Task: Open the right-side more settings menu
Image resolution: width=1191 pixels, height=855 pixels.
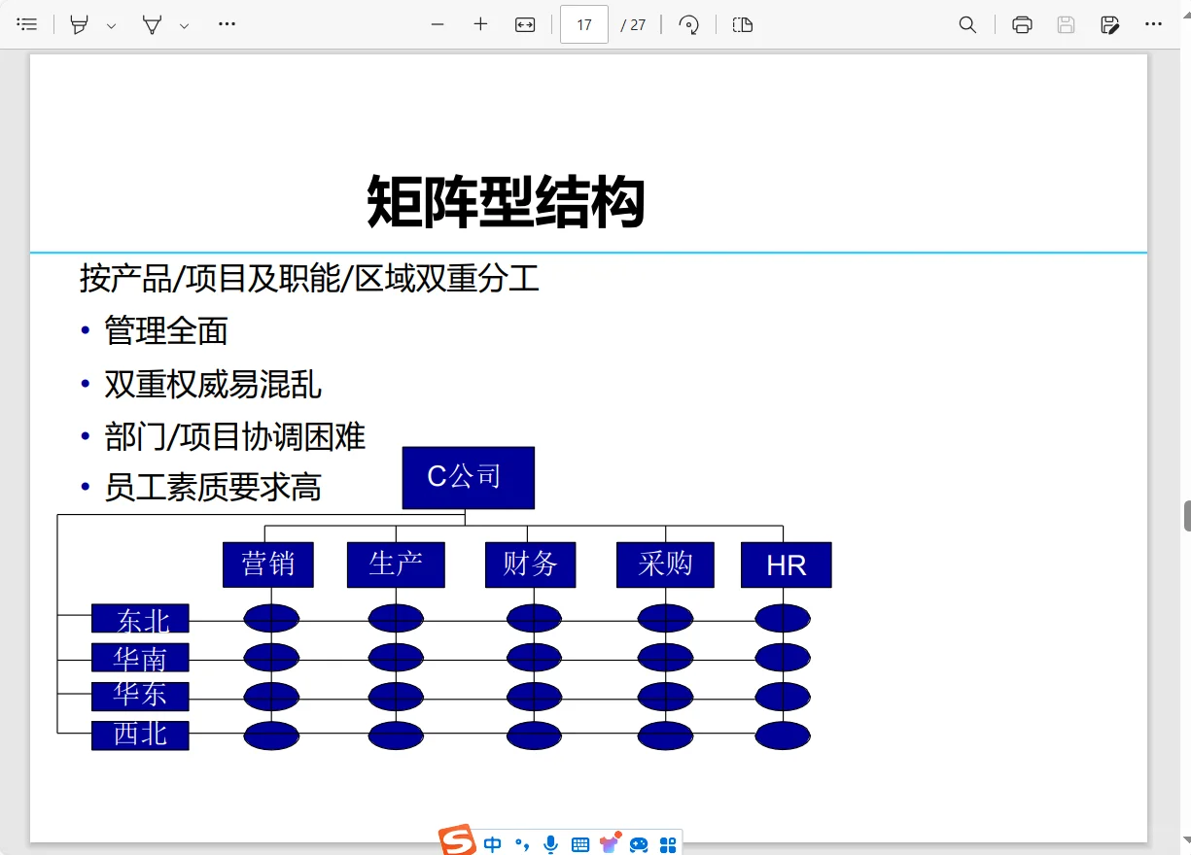Action: click(1154, 24)
